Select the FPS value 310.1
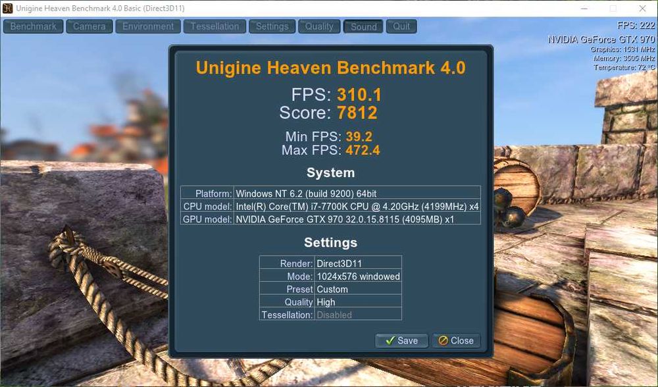The height and width of the screenshot is (387, 658). point(359,95)
